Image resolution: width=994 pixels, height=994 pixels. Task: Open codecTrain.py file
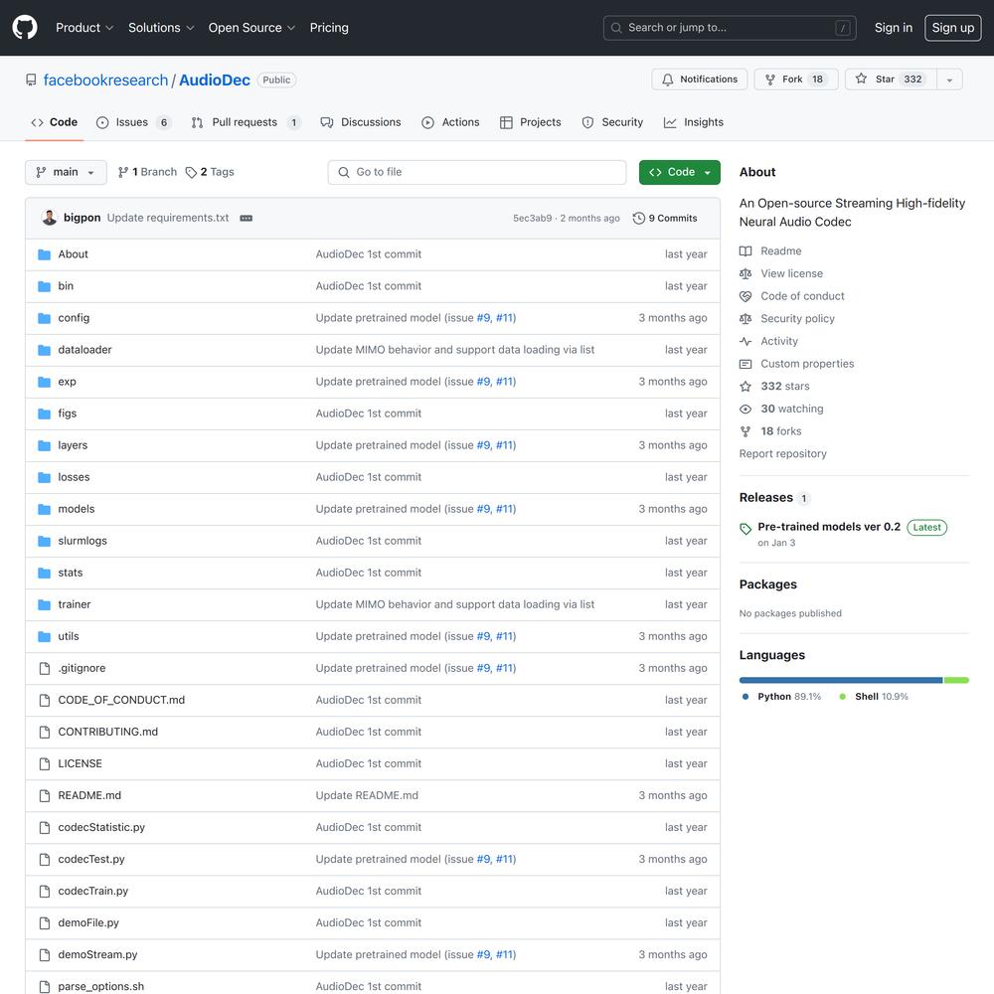point(93,892)
